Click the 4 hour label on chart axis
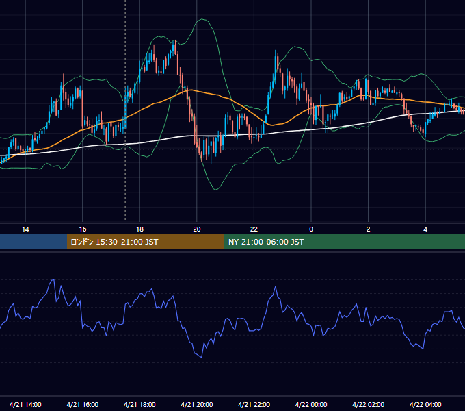 pyautogui.click(x=425, y=229)
